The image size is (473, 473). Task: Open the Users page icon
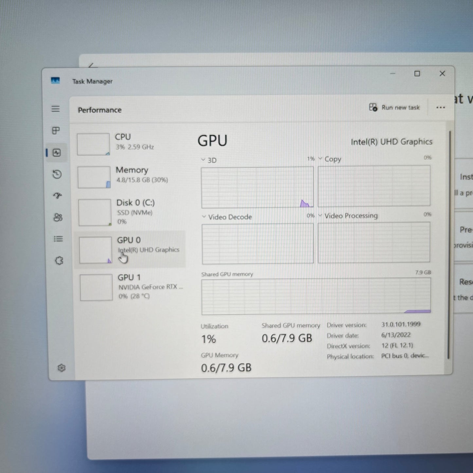[x=58, y=217]
